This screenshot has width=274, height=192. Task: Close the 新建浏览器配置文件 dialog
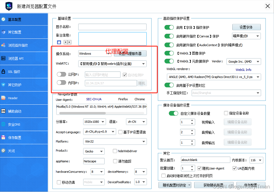coord(267,6)
